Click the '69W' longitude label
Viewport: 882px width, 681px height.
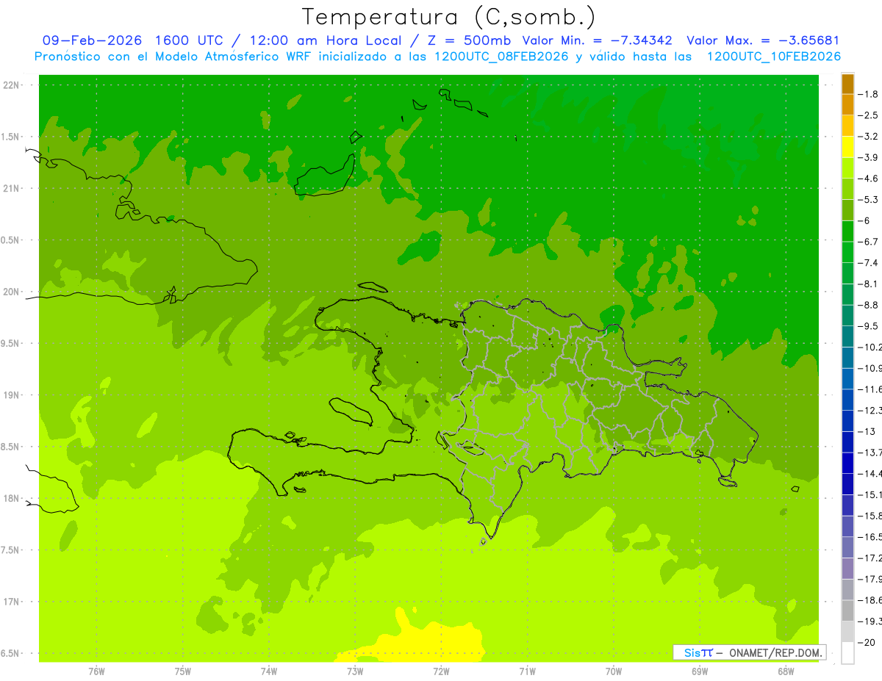[699, 671]
